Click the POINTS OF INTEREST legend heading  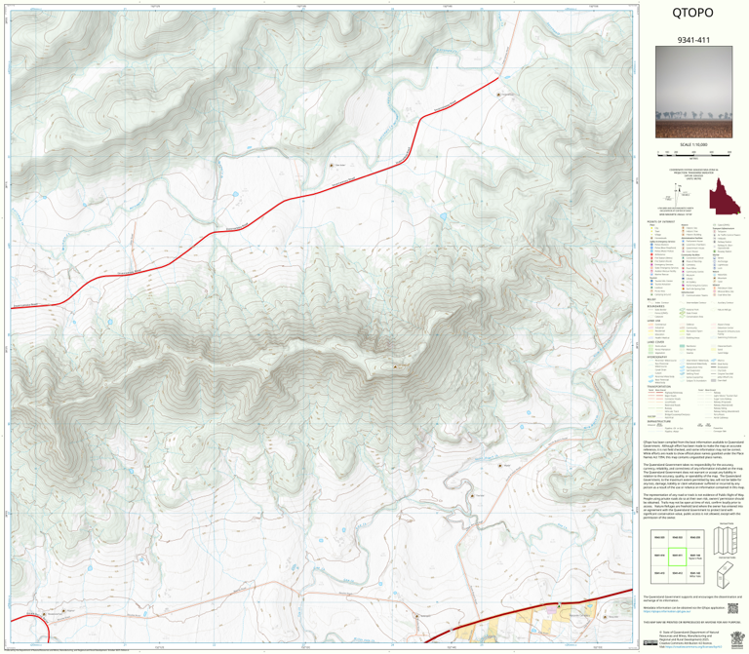coord(660,222)
